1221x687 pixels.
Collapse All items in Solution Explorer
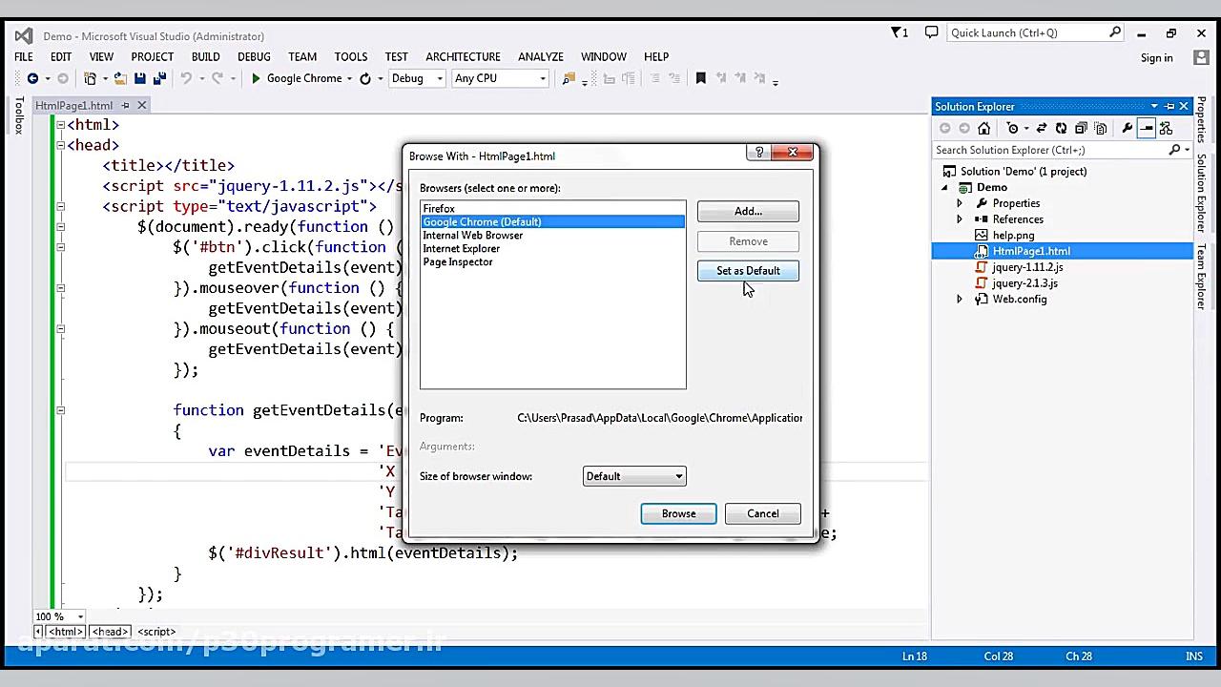pyautogui.click(x=1081, y=127)
